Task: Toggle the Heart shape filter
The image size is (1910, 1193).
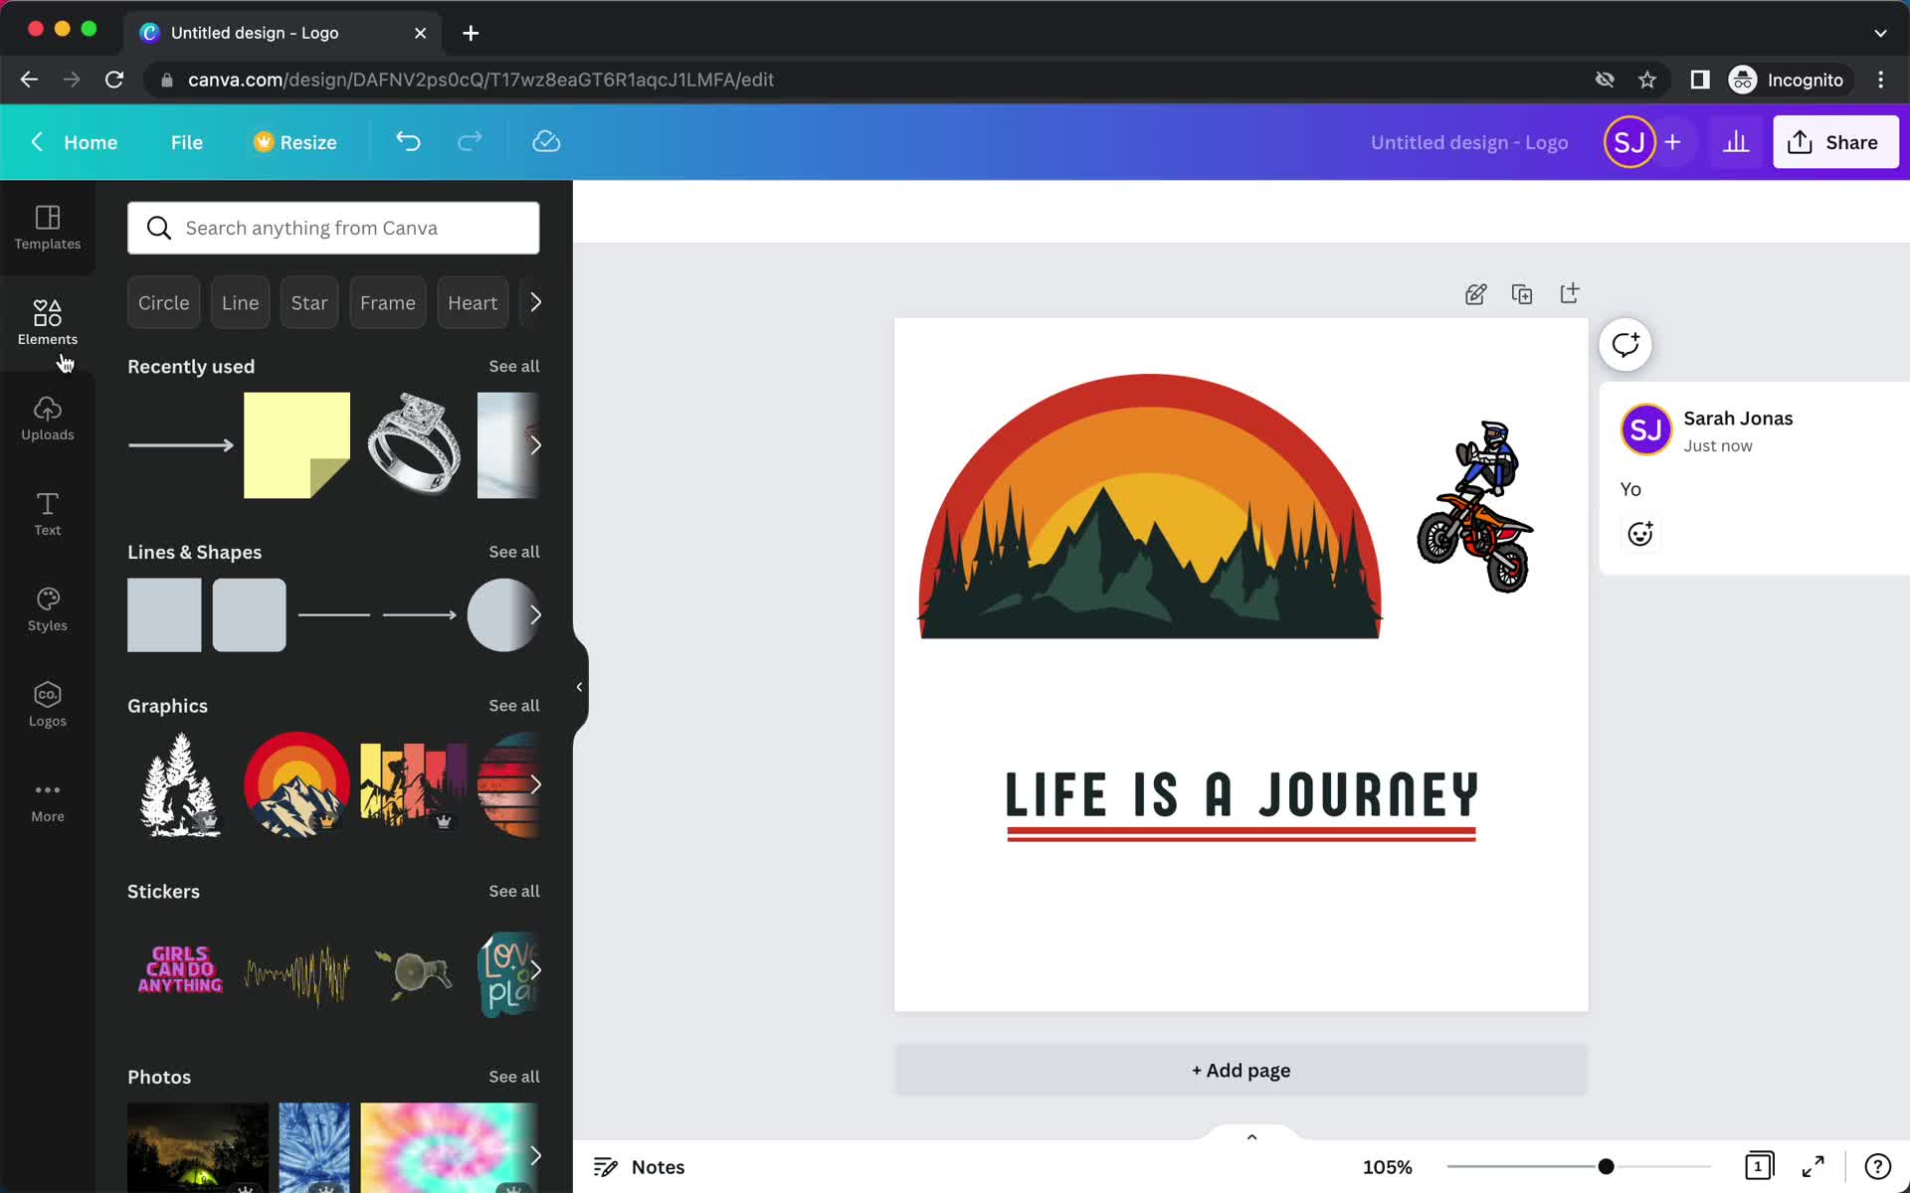Action: (x=472, y=302)
